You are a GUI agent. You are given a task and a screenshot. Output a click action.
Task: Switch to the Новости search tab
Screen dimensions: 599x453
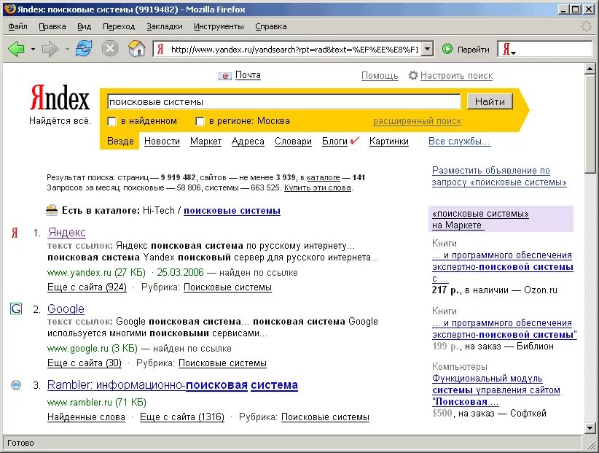(x=162, y=141)
